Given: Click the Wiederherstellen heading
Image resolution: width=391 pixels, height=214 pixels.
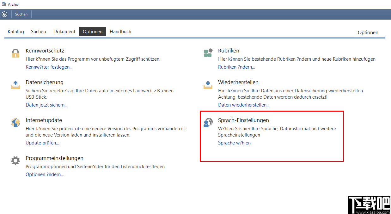Looking at the screenshot, I should 238,82.
